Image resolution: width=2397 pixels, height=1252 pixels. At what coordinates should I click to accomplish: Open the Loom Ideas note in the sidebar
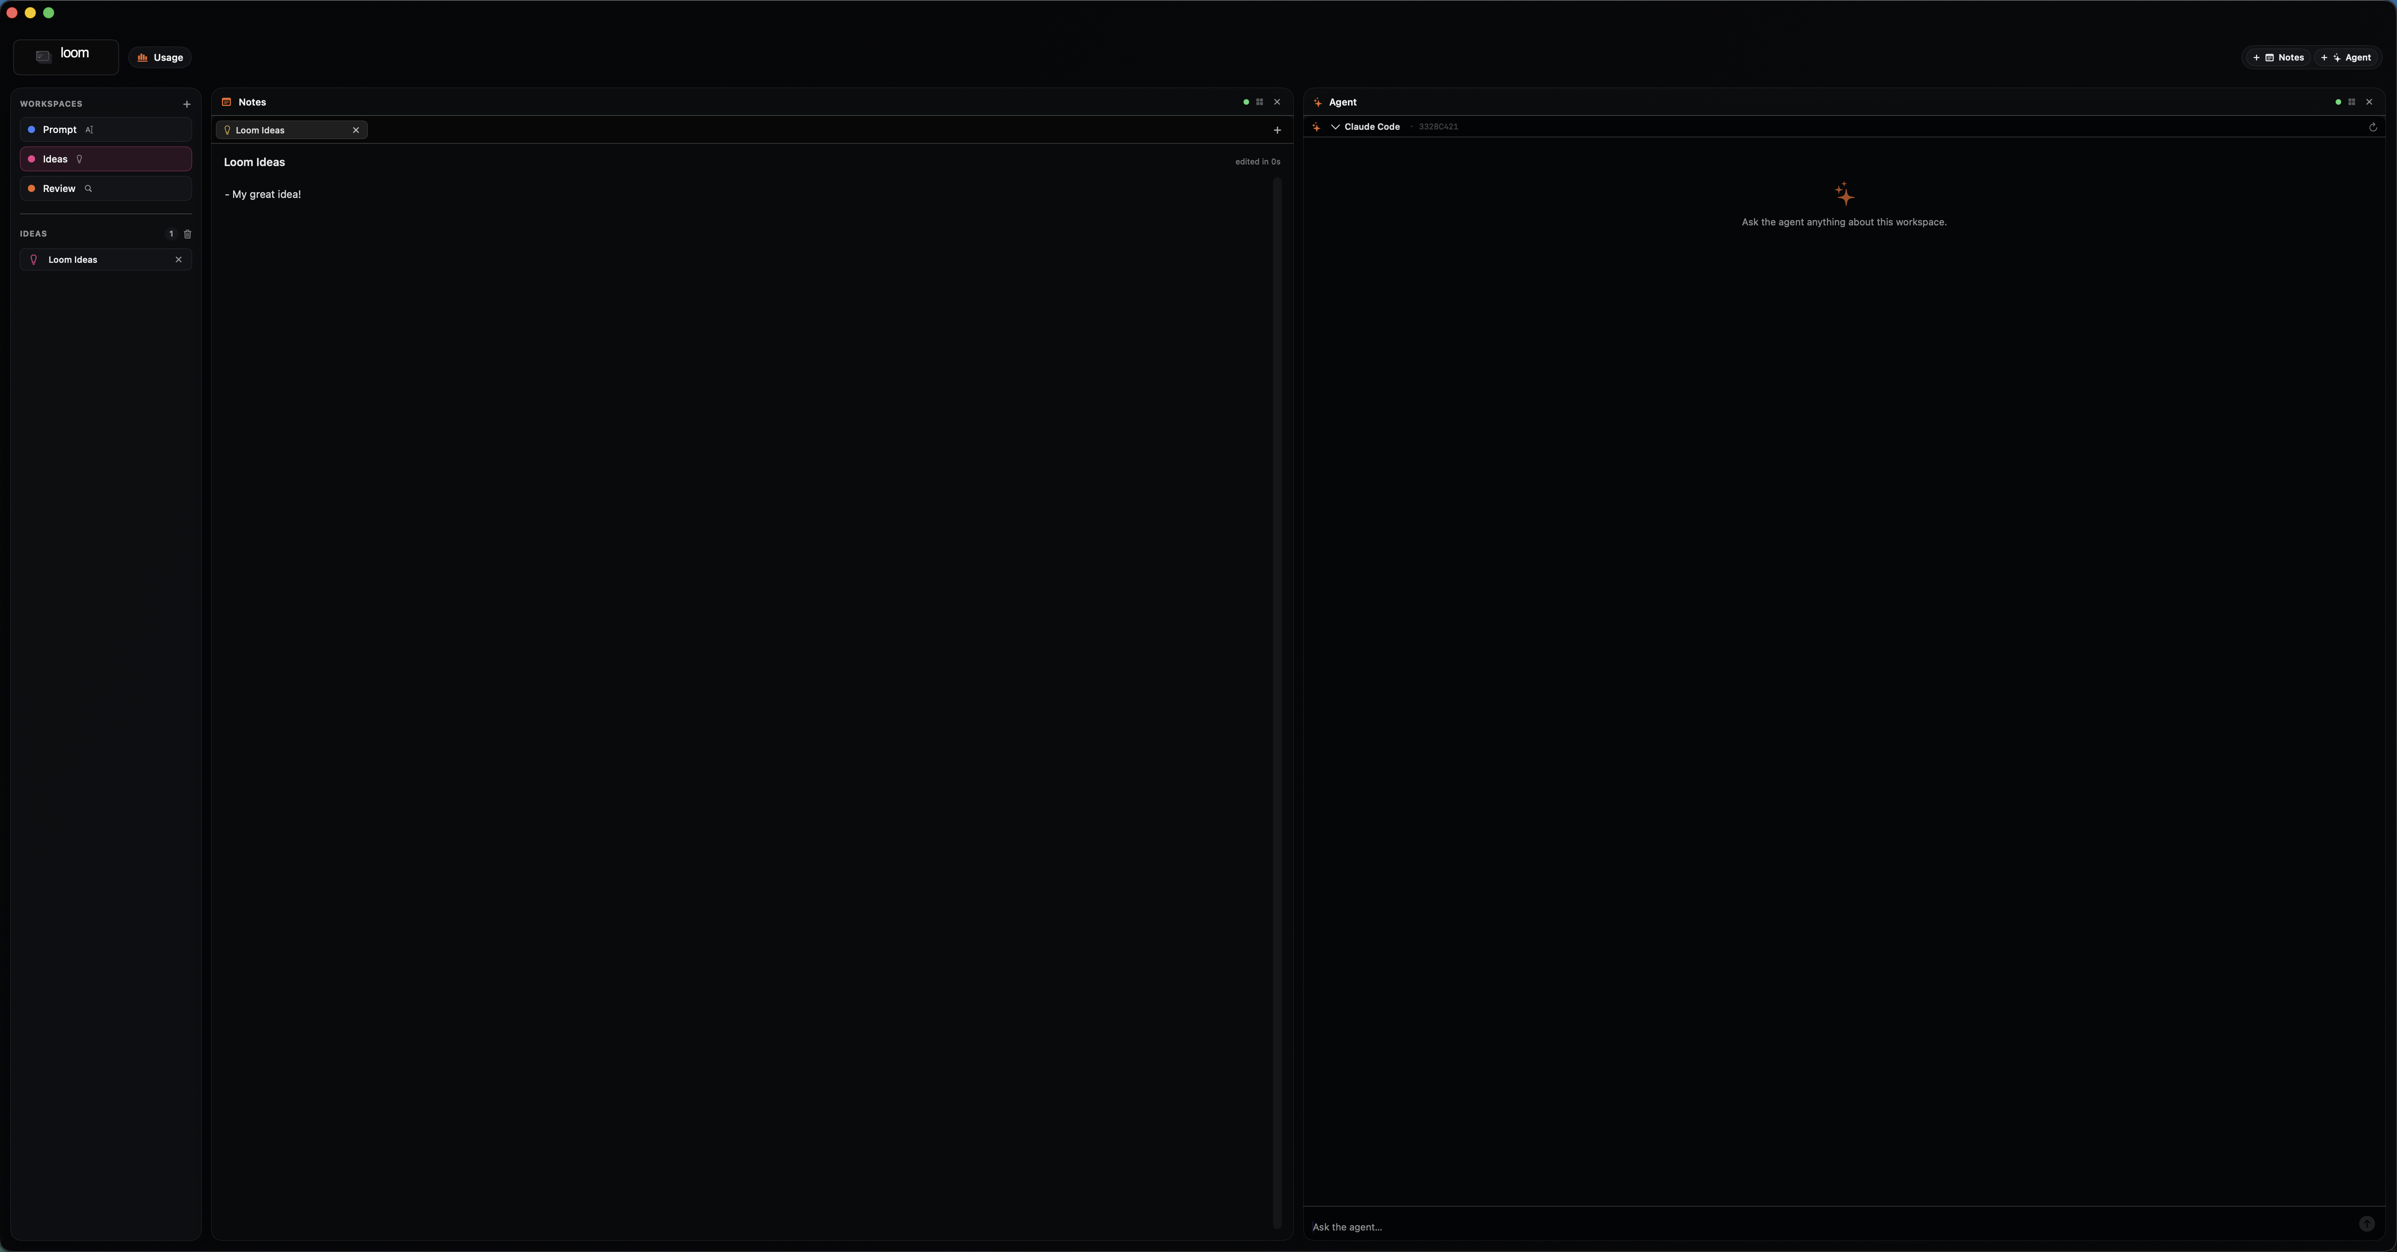105,260
